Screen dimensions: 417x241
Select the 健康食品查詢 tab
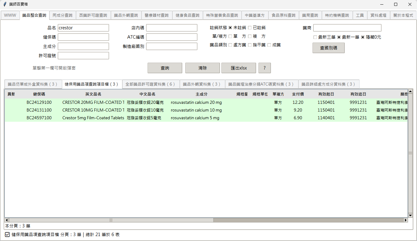187,15
